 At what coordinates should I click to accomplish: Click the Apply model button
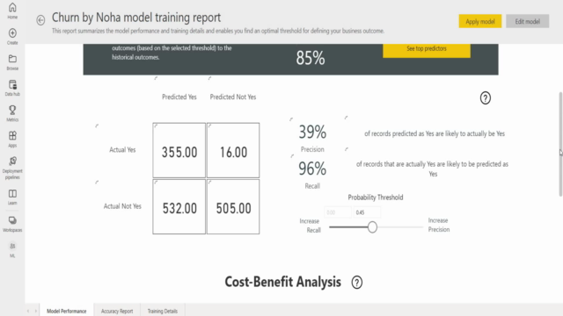480,21
